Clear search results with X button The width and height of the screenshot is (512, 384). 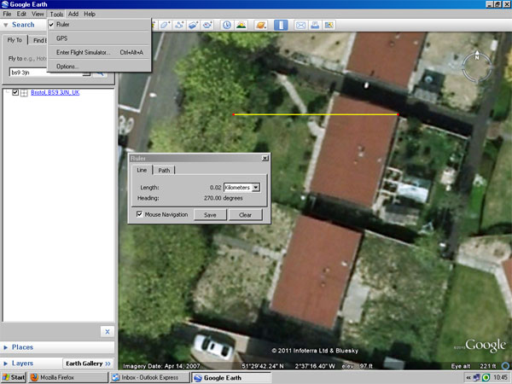107,331
